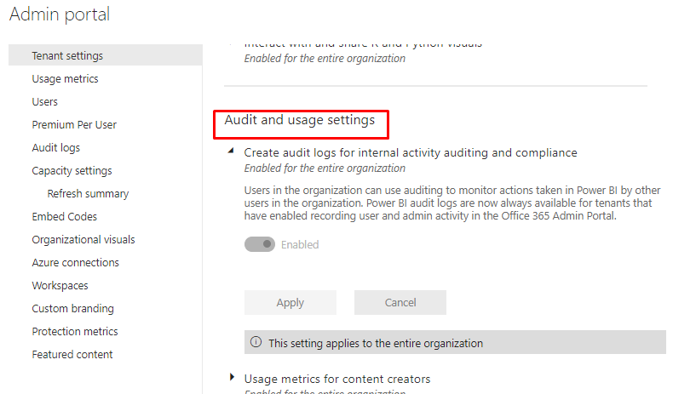Open Audit logs in sidebar

55,148
